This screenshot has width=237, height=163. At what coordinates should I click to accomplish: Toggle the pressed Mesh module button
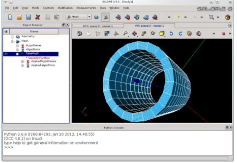[x=105, y=17]
